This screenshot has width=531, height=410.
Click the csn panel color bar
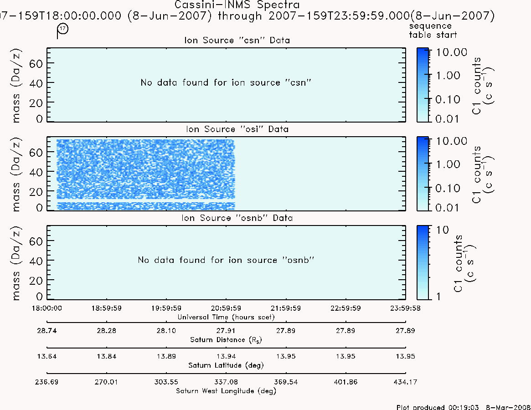(423, 85)
